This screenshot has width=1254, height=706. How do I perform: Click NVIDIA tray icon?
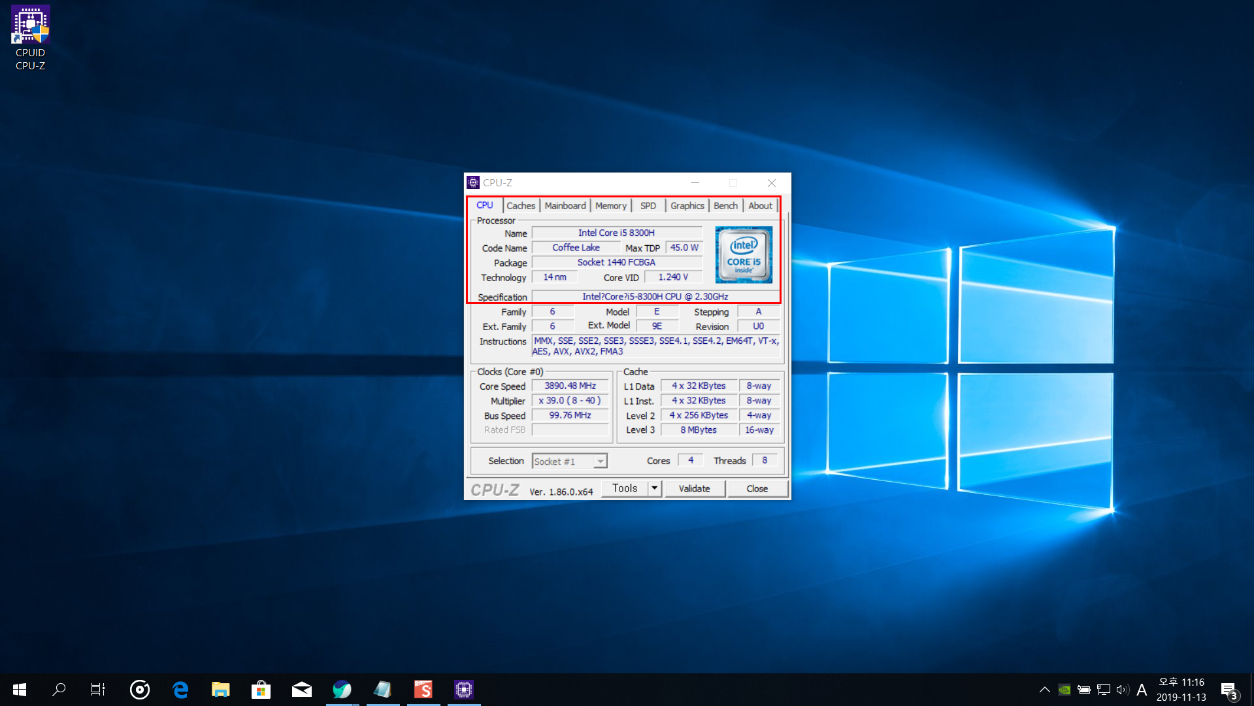[1064, 690]
